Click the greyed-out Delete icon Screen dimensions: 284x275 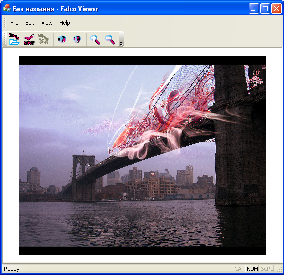coord(44,39)
